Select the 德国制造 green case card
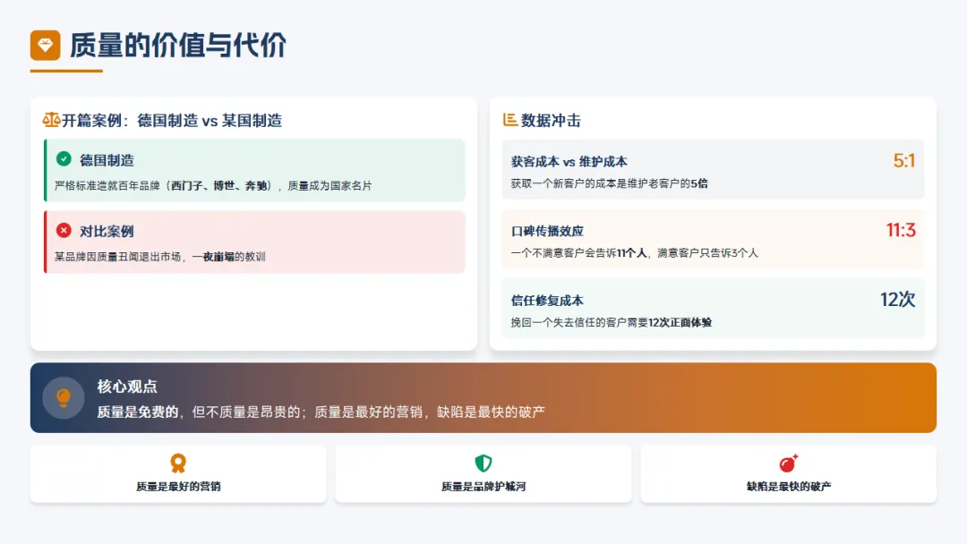Viewport: 967px width, 544px height. [x=254, y=170]
